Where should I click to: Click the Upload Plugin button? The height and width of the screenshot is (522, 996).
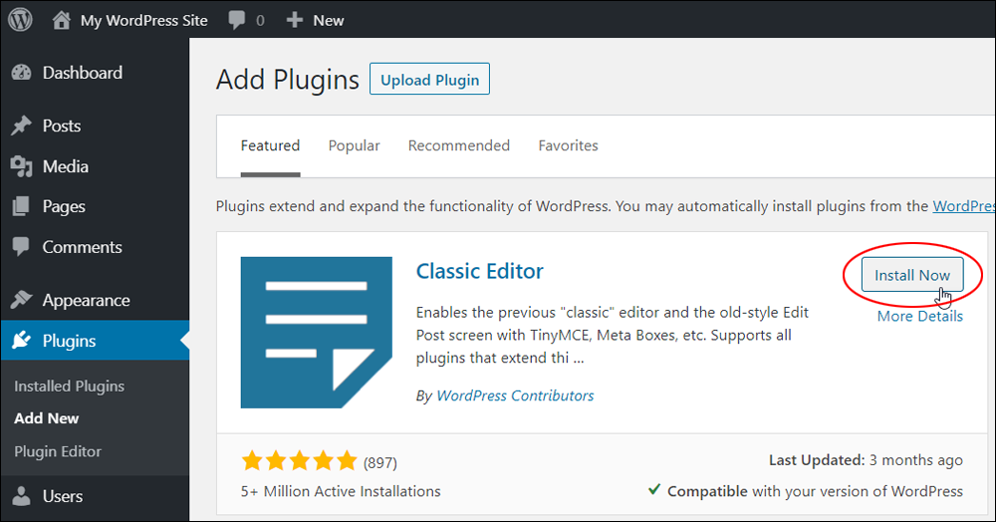click(x=429, y=79)
